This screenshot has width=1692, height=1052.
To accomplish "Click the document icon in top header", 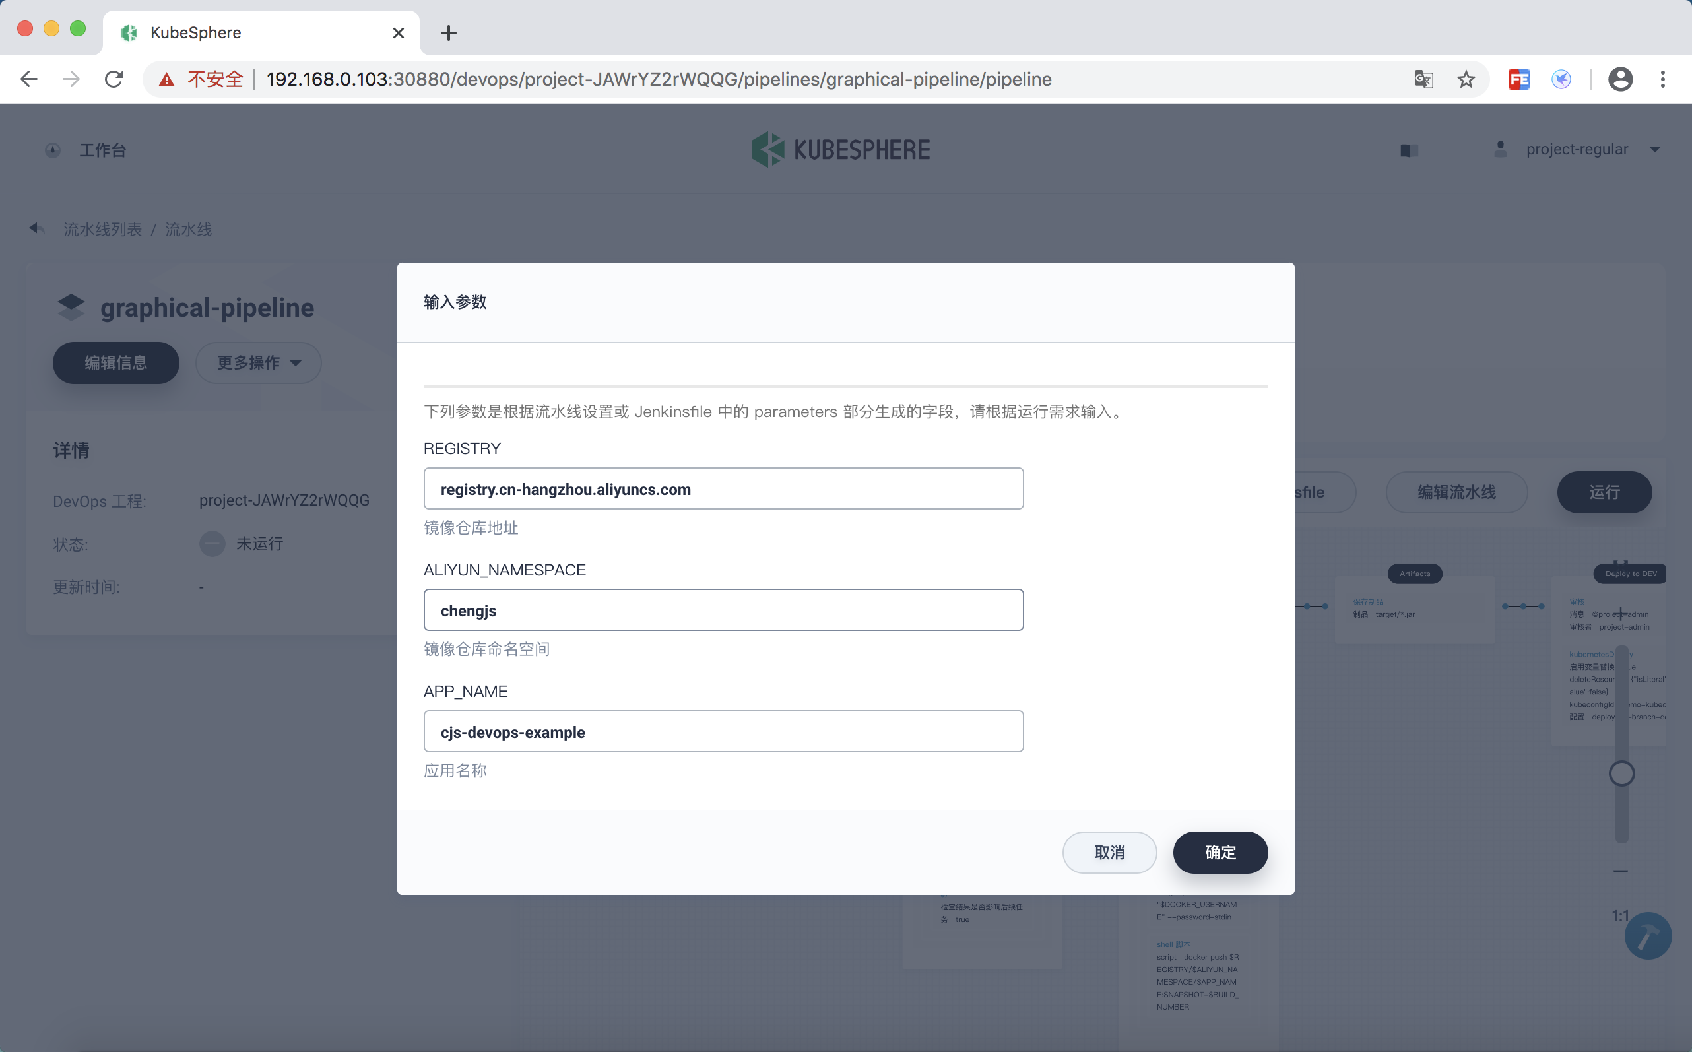I will 1409,150.
